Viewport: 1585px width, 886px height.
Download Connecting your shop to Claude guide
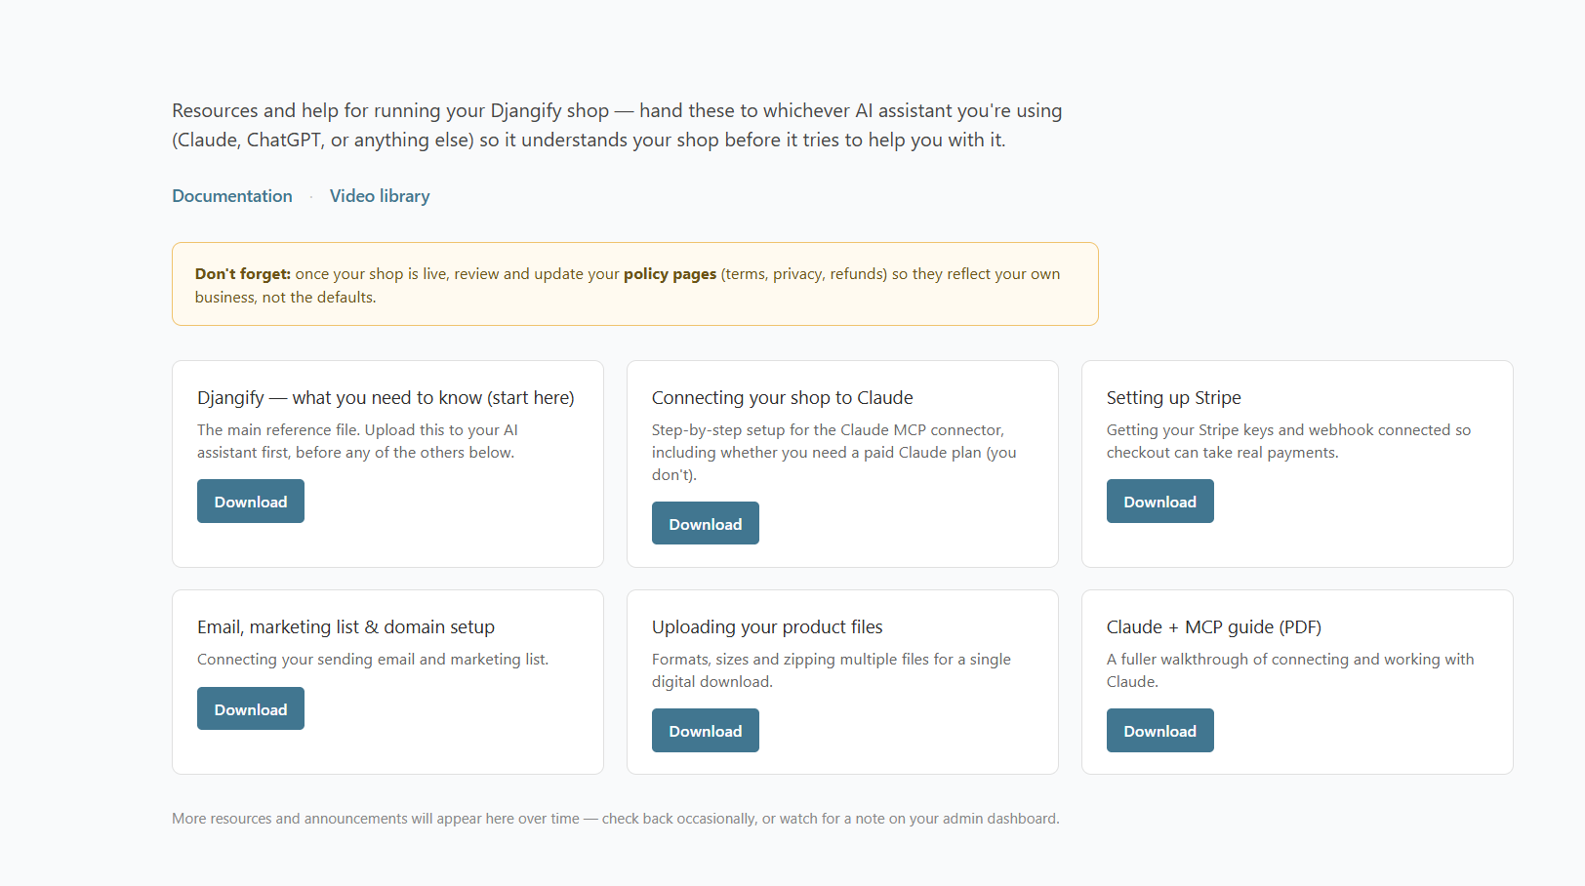[x=706, y=524]
